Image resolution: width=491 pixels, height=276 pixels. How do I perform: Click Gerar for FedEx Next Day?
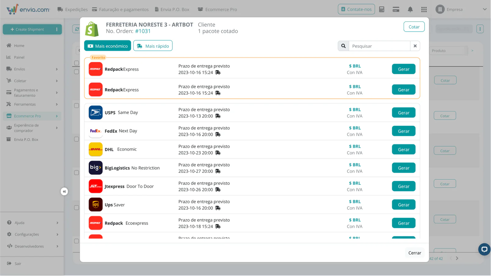click(x=404, y=131)
